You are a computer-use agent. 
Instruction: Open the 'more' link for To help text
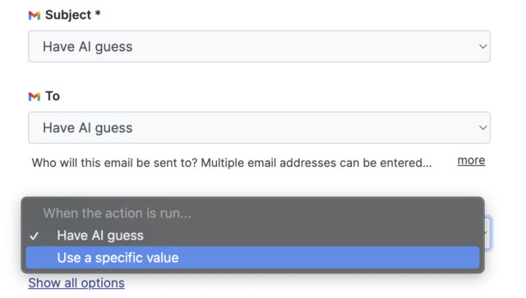point(471,161)
